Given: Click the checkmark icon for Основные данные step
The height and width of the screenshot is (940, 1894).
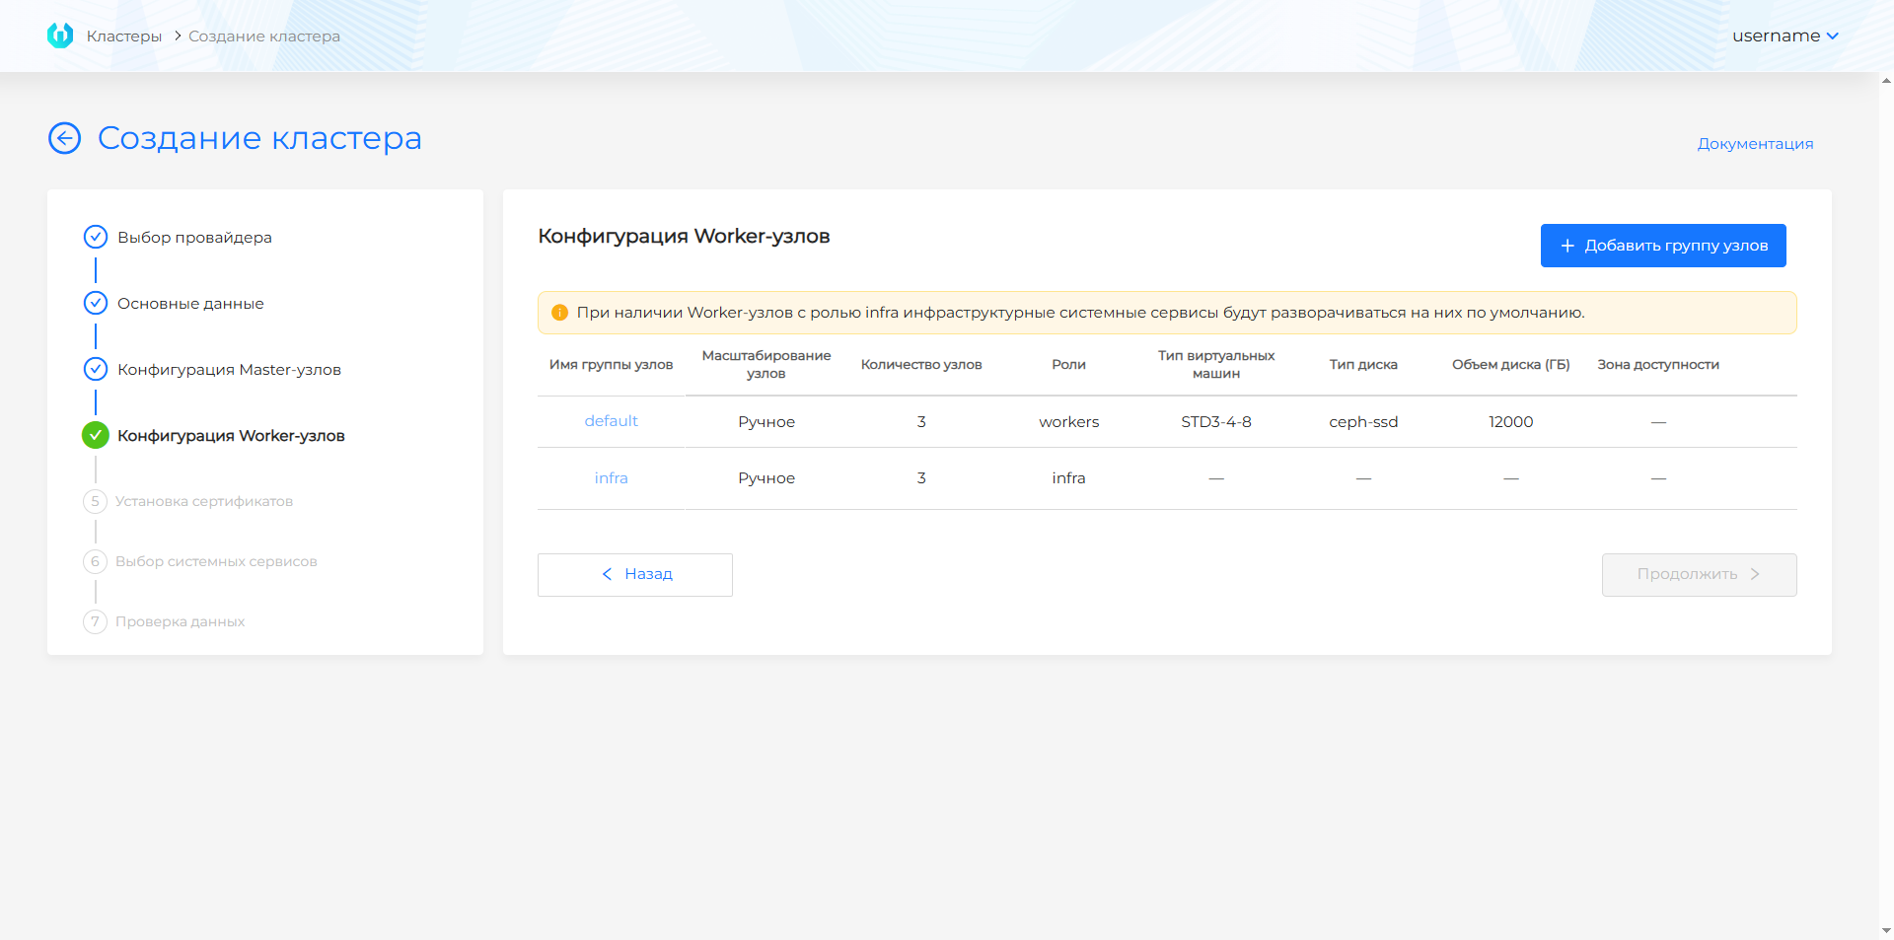Looking at the screenshot, I should pos(96,303).
